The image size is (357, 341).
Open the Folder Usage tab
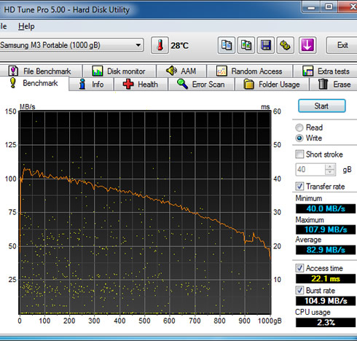point(272,85)
